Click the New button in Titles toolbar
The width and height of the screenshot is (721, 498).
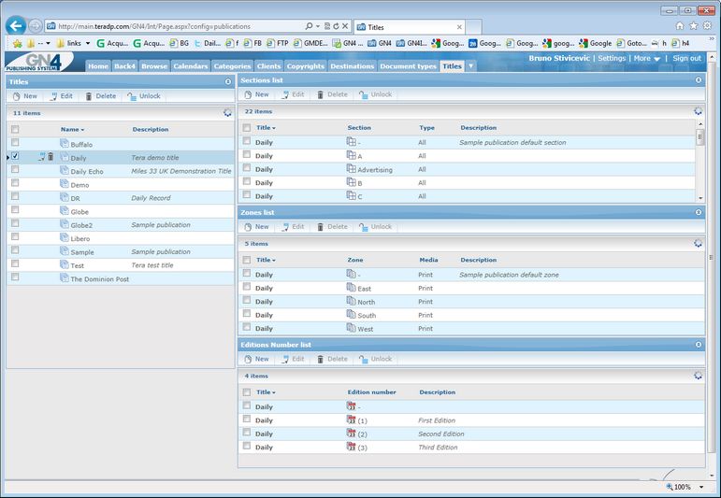tap(25, 96)
